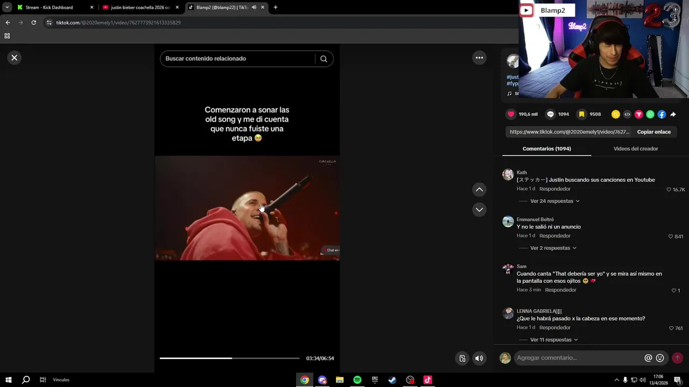Screen dimensions: 689x387
Task: Open the apps grid in the bookmarks bar
Action: [7, 36]
